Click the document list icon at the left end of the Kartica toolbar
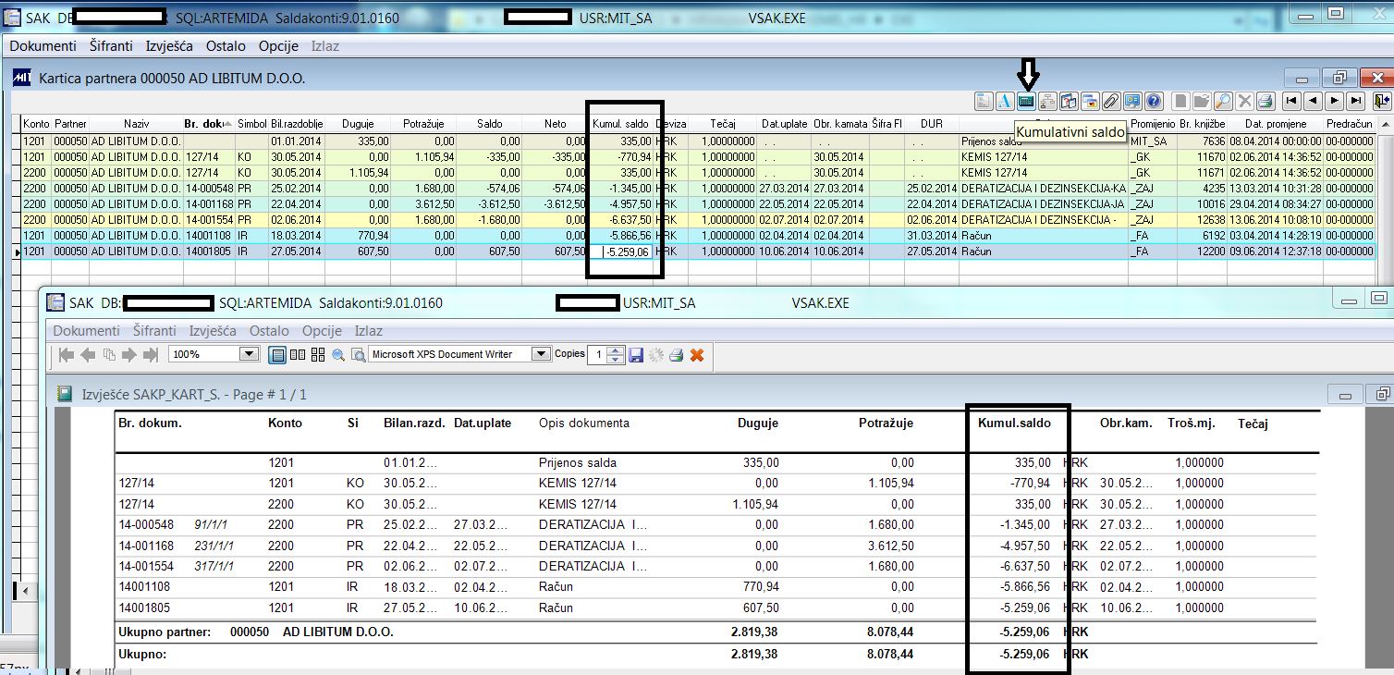The height and width of the screenshot is (675, 1394). point(984,102)
